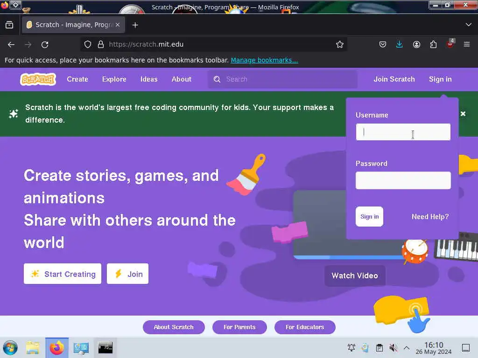Open the Windows-style Start menu
This screenshot has width=478, height=358.
(10, 348)
